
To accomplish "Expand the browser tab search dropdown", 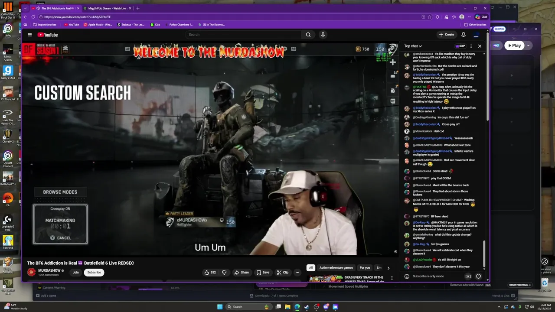I will pos(26,8).
